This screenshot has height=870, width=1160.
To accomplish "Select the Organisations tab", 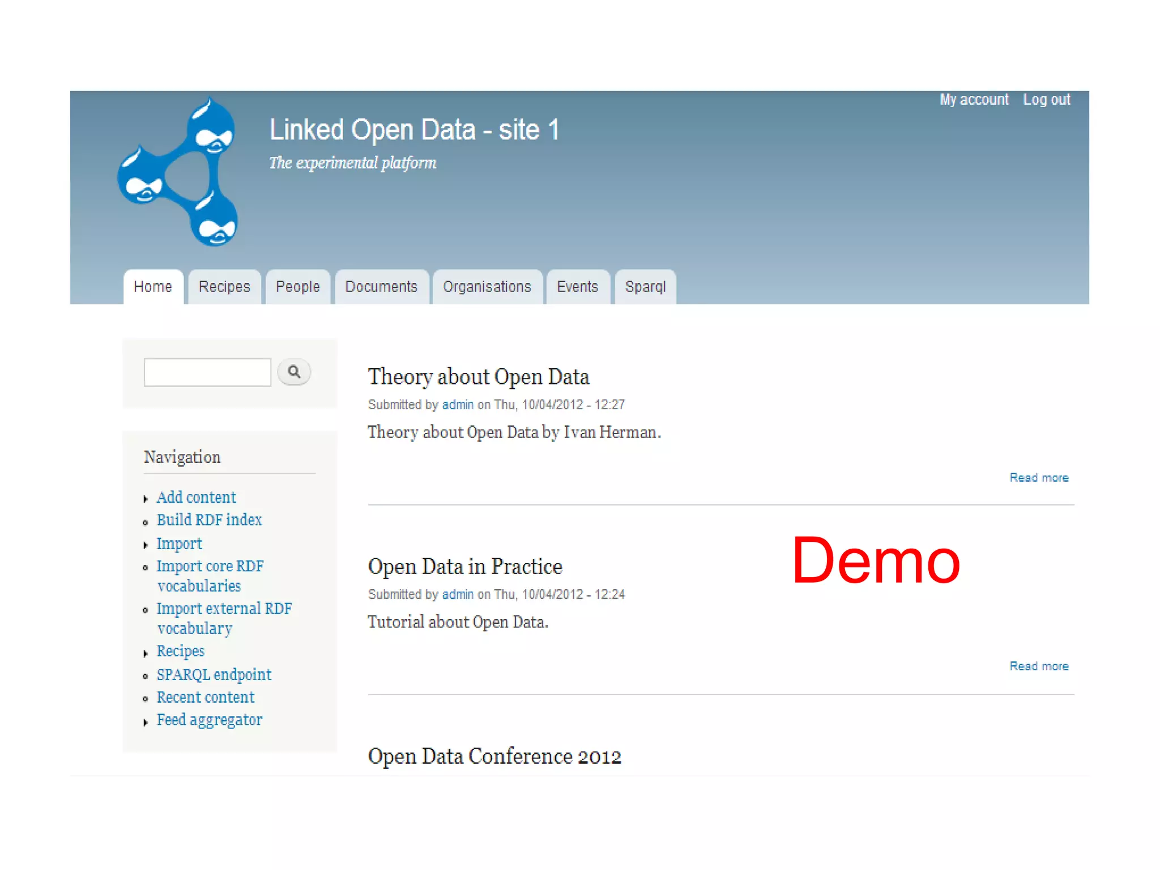I will 487,287.
